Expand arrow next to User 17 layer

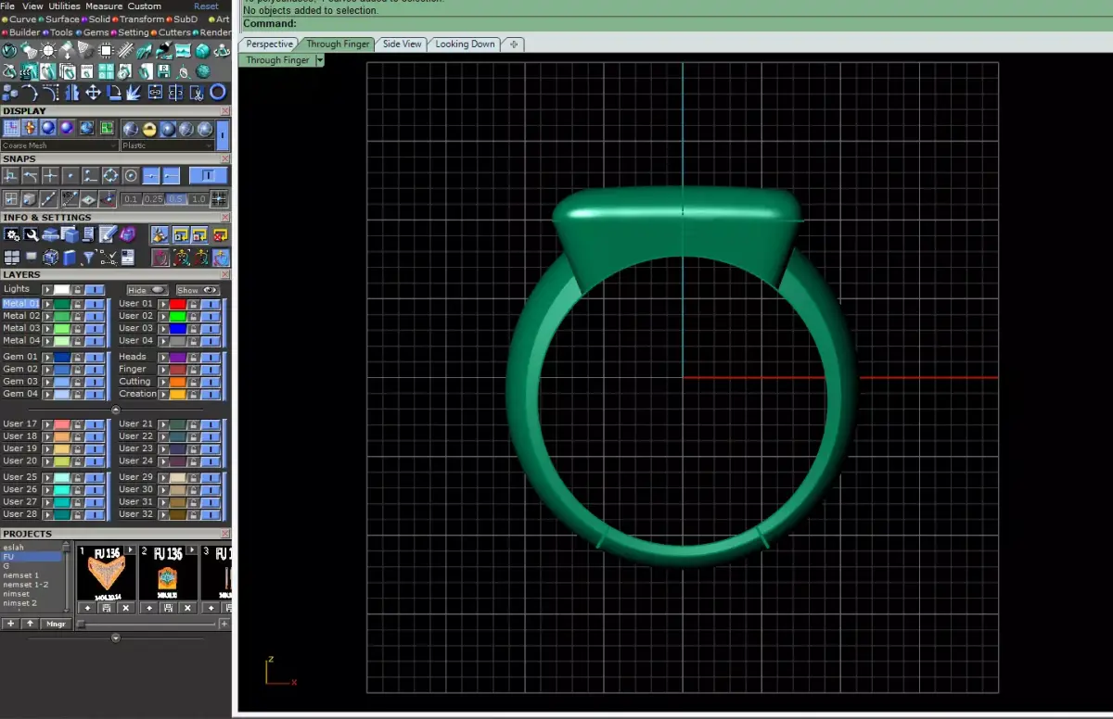47,423
